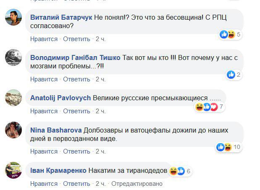Click timestamp under Володимир Ганібал Тишко's comment
Screen dimensions: 260x190
pyautogui.click(x=100, y=79)
